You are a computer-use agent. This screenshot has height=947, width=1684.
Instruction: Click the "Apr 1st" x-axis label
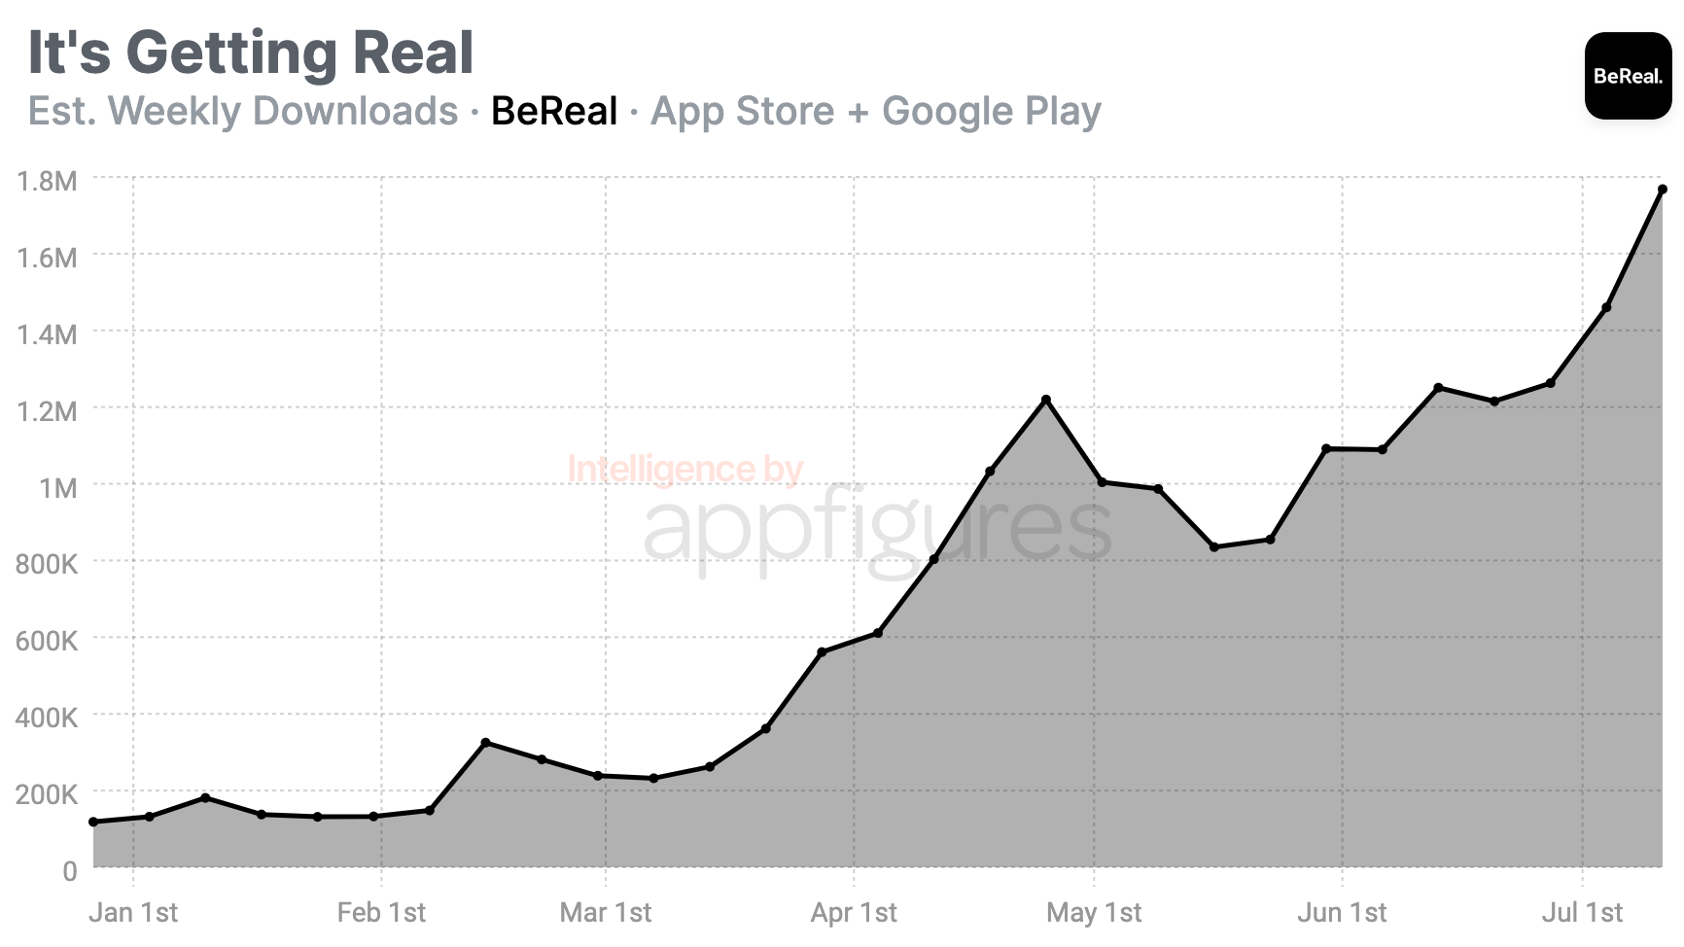pyautogui.click(x=854, y=913)
